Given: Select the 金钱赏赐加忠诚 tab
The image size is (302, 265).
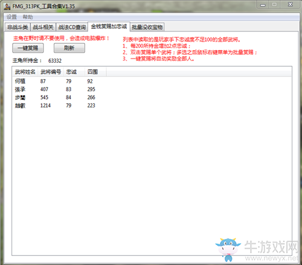Looking at the screenshot, I should point(109,27).
